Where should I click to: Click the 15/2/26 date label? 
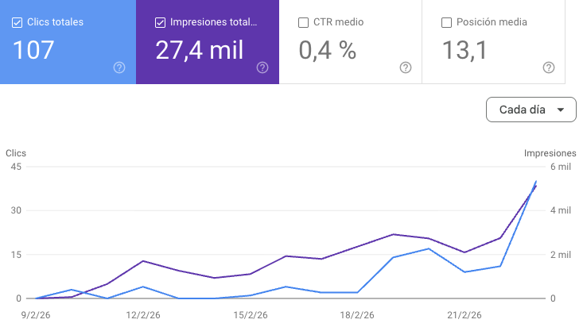(x=251, y=315)
